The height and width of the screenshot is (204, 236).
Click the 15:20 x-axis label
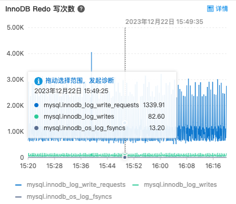pyautogui.click(x=28, y=166)
